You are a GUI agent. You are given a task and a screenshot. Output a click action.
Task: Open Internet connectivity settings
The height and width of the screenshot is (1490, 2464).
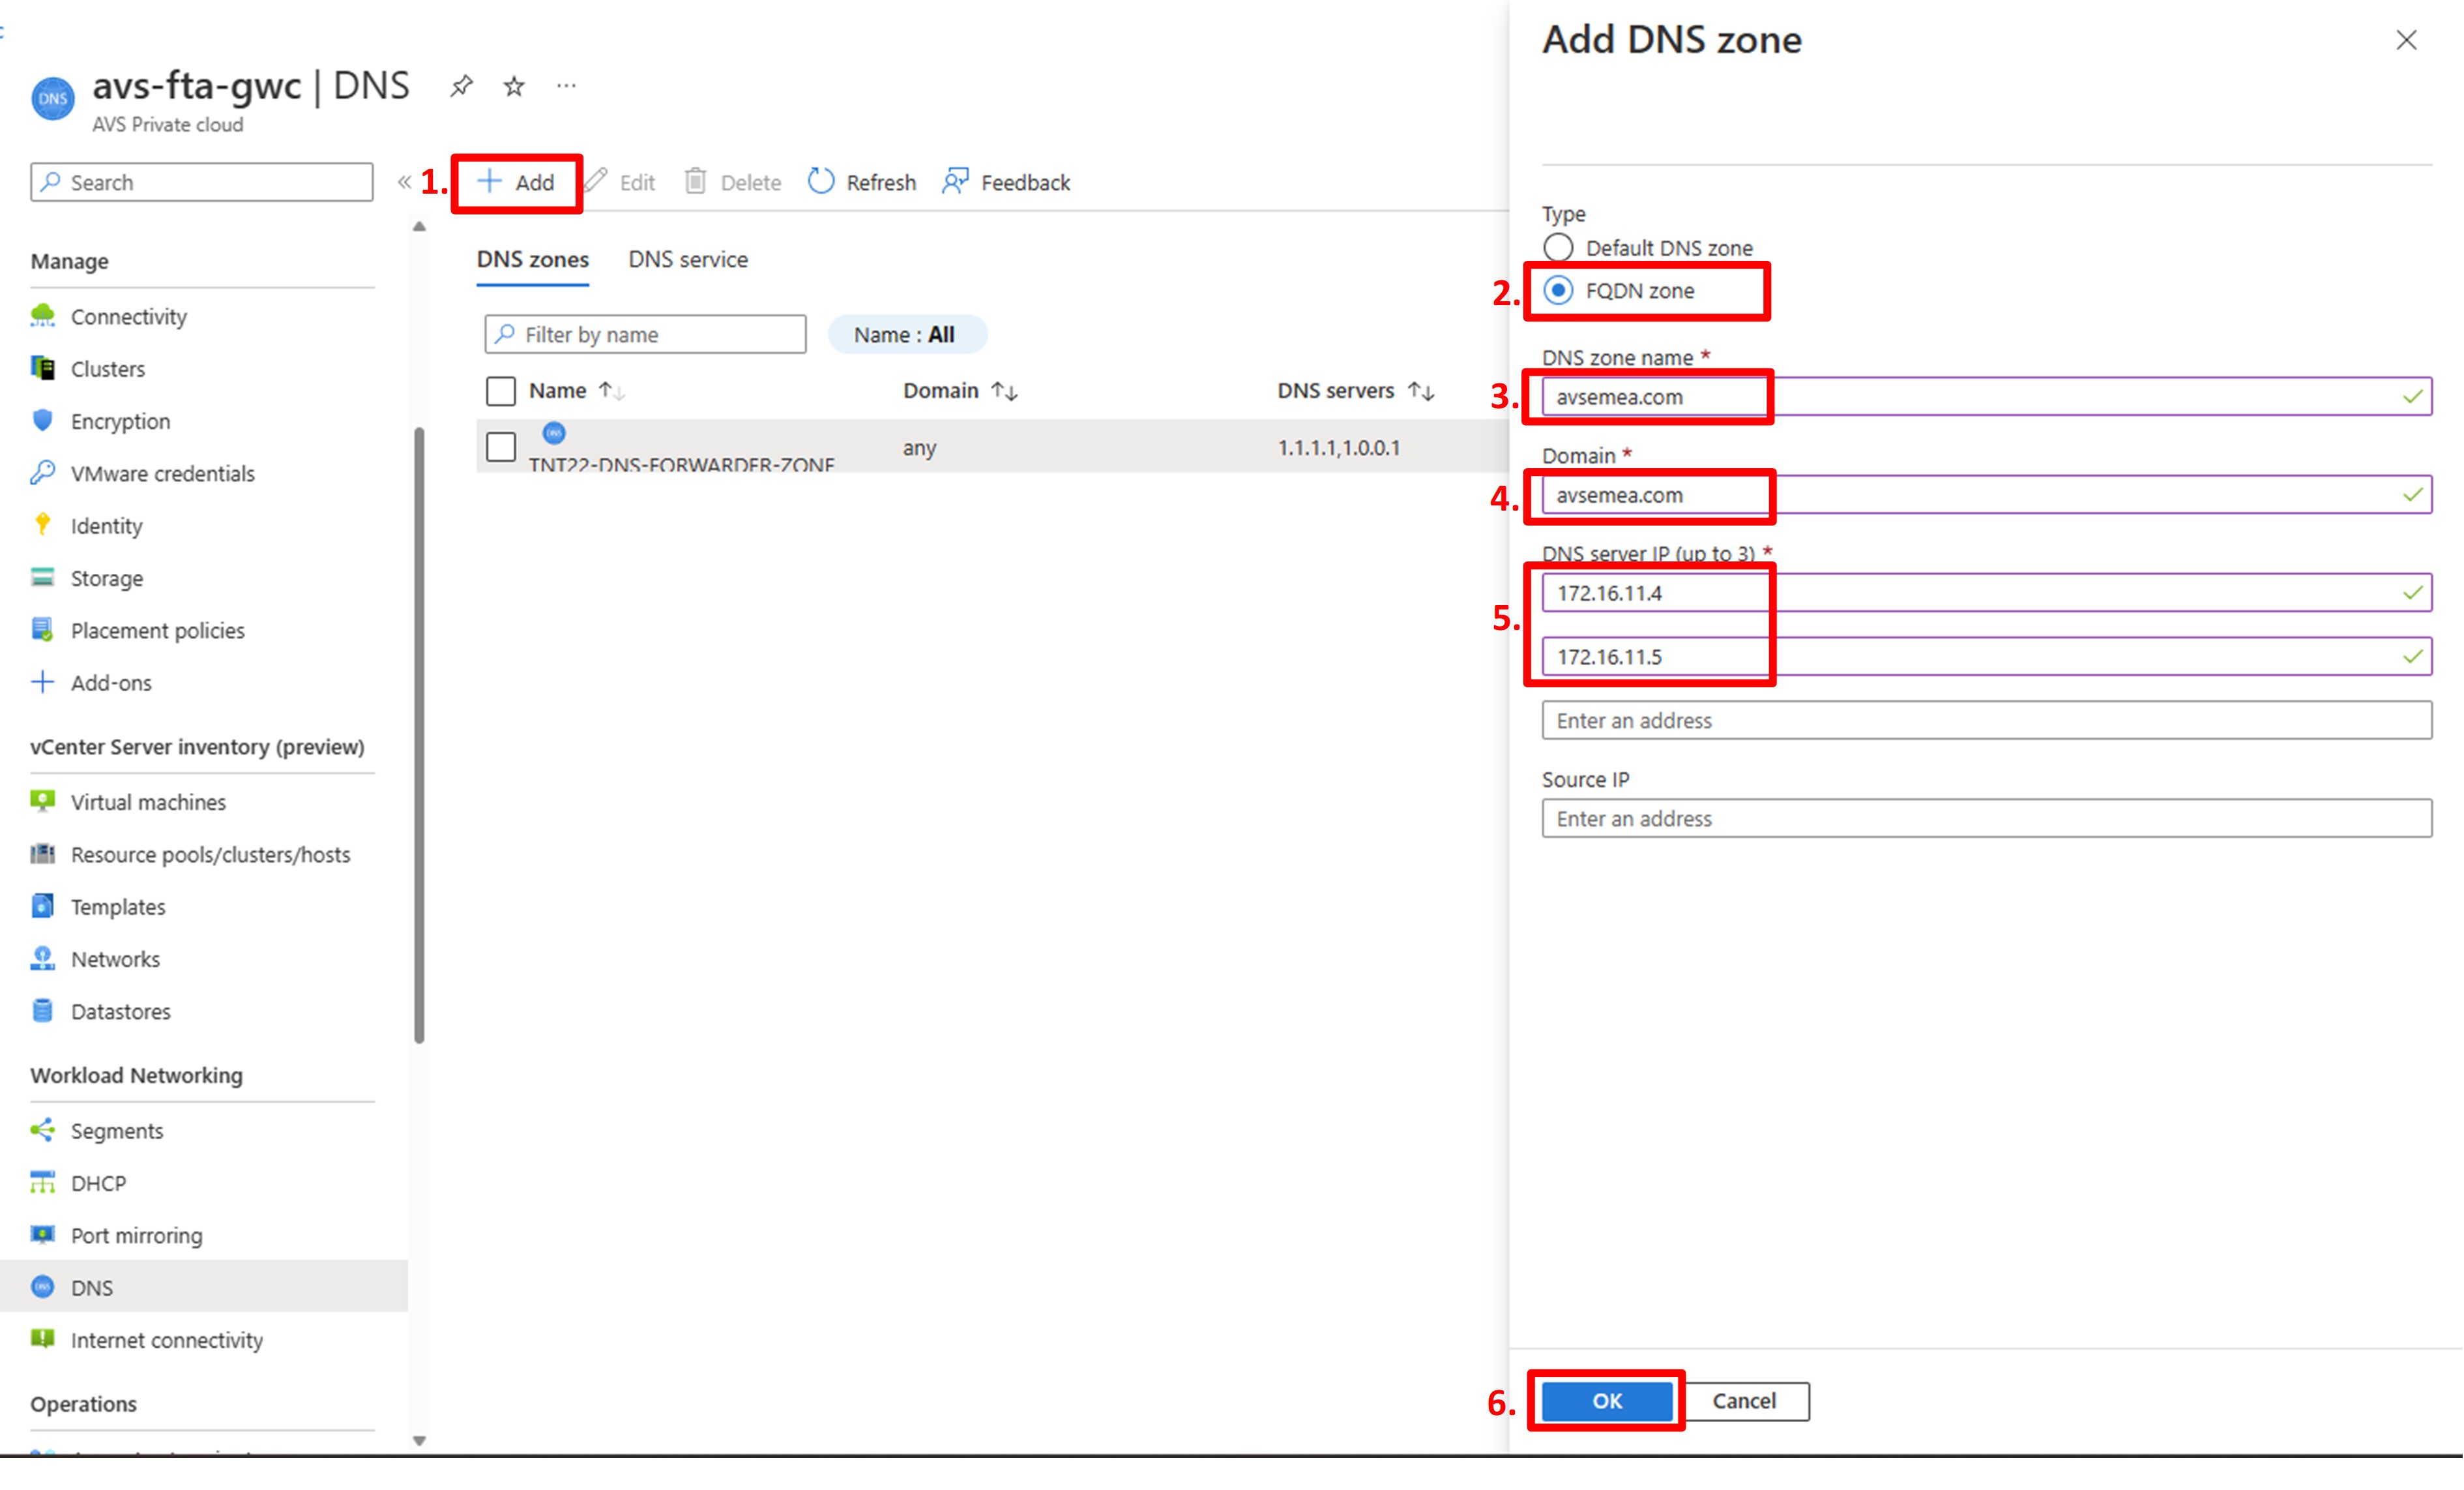click(166, 1339)
